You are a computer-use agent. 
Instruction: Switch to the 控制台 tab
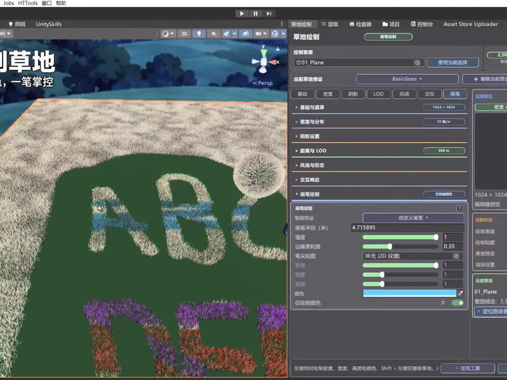coord(421,24)
